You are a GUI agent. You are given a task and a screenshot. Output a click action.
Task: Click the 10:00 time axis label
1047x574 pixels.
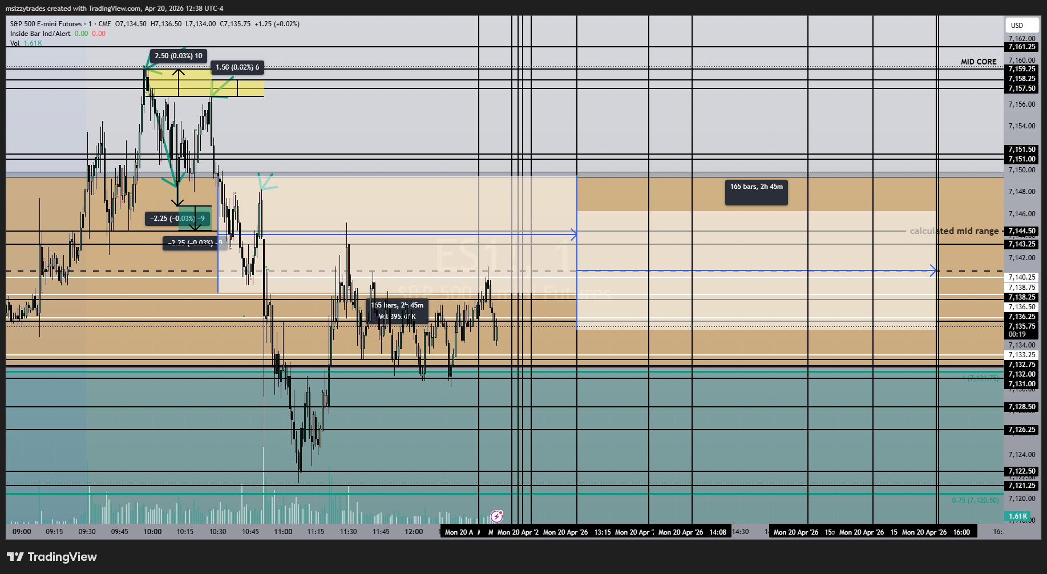click(x=152, y=532)
